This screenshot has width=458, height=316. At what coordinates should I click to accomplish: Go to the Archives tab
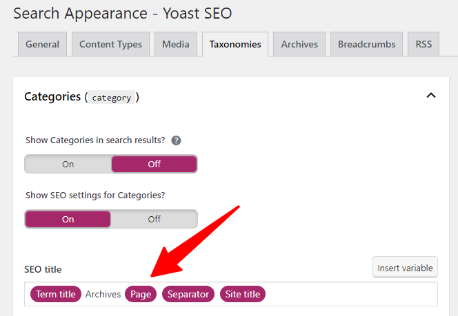pos(299,44)
